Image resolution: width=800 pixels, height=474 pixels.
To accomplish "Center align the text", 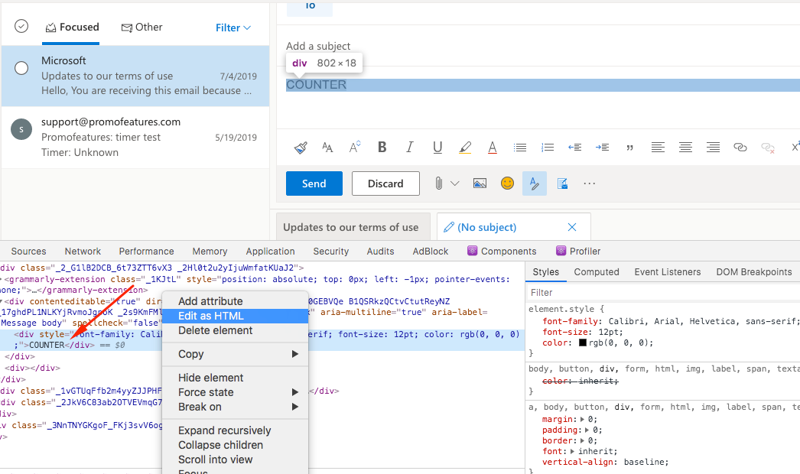I will tap(685, 148).
